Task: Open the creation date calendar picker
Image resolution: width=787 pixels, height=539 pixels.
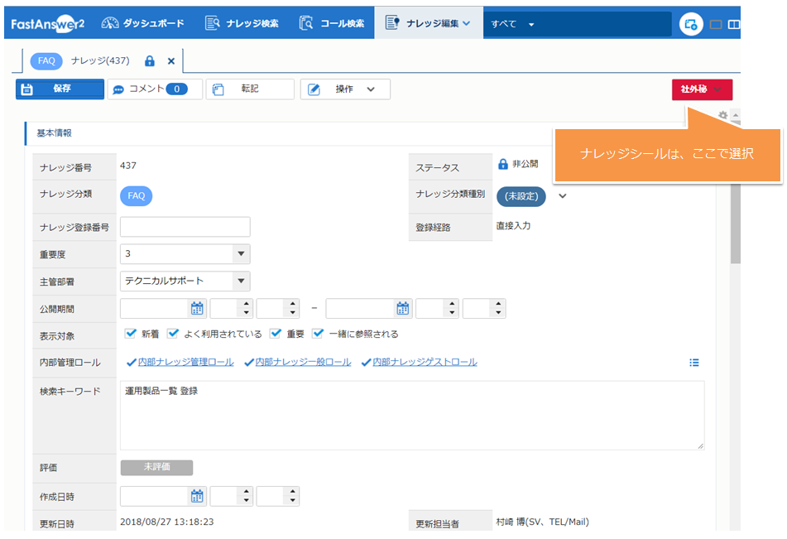Action: pos(197,496)
